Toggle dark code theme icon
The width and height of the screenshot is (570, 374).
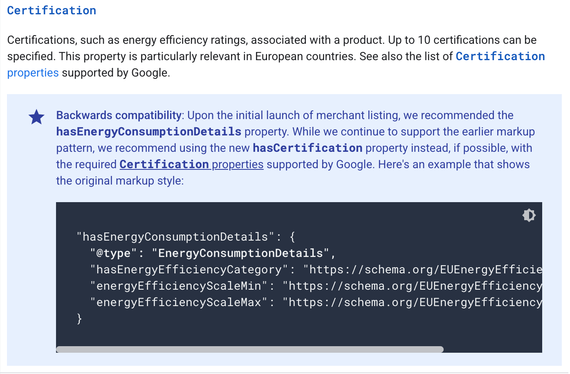tap(529, 215)
